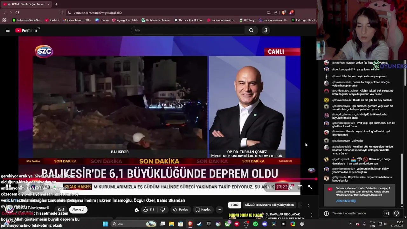The width and height of the screenshot is (407, 229).
Task: Open Gelen Kutusu Gmail bookmark
Action: pos(77,20)
